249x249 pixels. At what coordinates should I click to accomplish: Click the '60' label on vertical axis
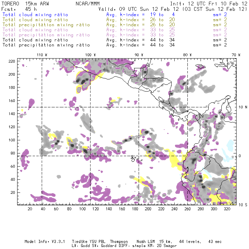coord(13,166)
